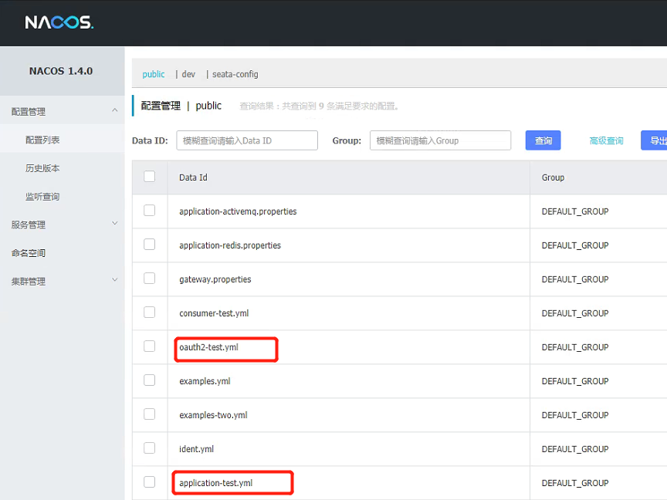Switch to the dev namespace
Viewport: 667px width, 500px height.
[x=188, y=74]
